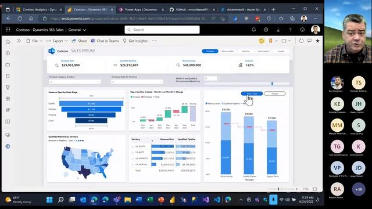This screenshot has width=372, height=209.
Task: Open Browse folder icon in left navigation
Action: (8, 64)
